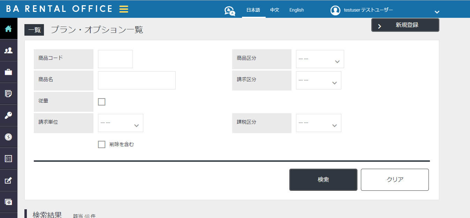The height and width of the screenshot is (218, 470).
Task: Open the 請求単位 dropdown
Action: 120,123
